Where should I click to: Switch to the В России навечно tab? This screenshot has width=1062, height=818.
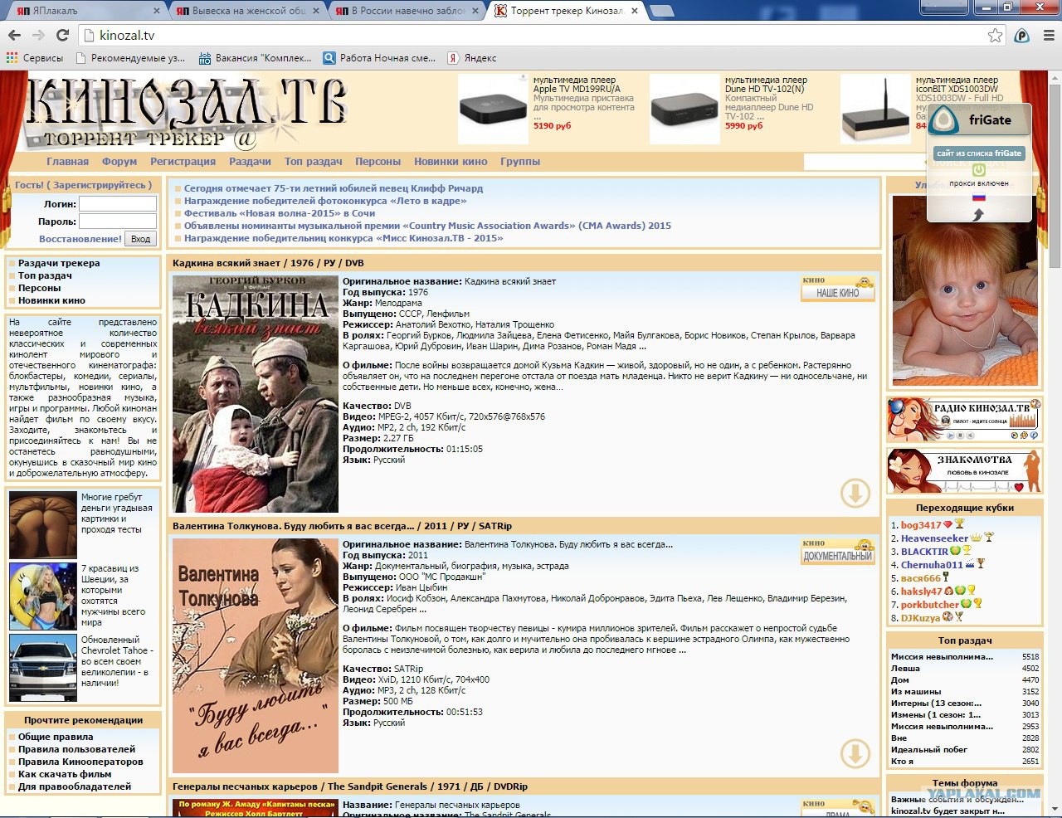click(403, 11)
